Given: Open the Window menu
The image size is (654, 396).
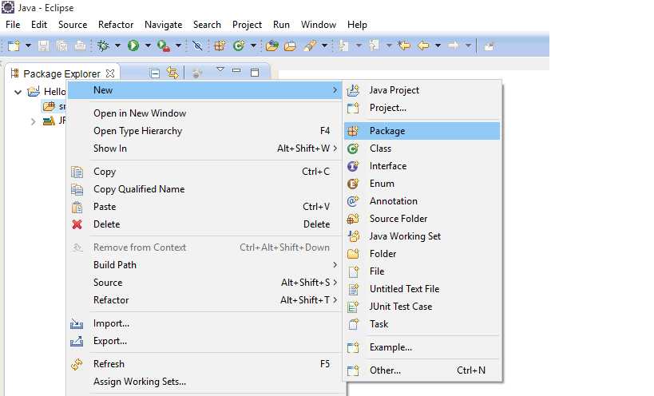Looking at the screenshot, I should tap(319, 25).
